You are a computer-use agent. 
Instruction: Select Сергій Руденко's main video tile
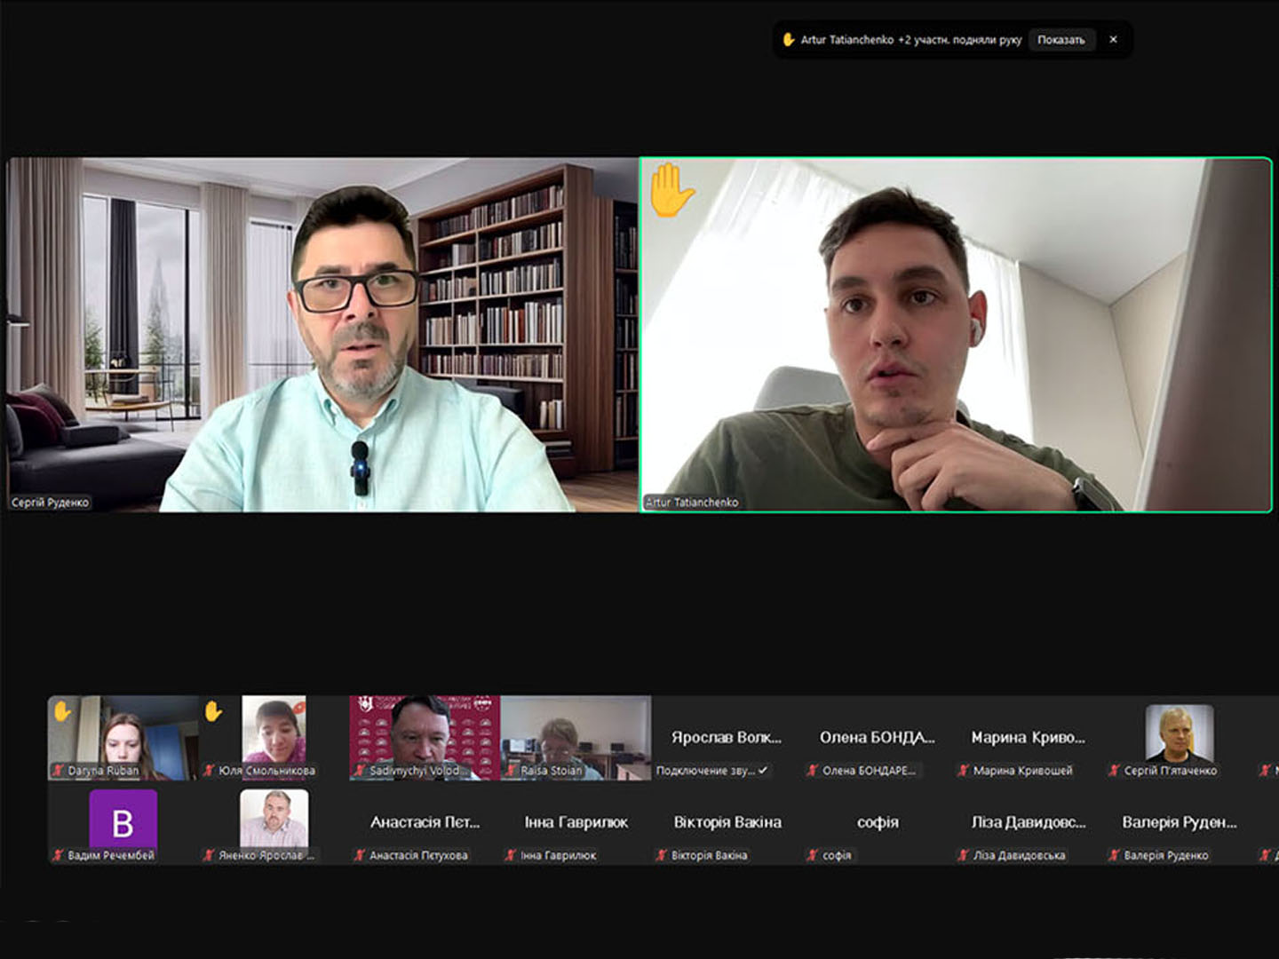click(322, 335)
